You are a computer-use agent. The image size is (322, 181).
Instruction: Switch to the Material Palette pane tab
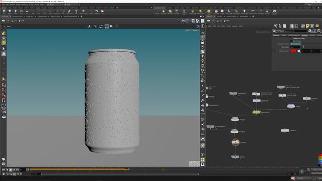point(231,17)
